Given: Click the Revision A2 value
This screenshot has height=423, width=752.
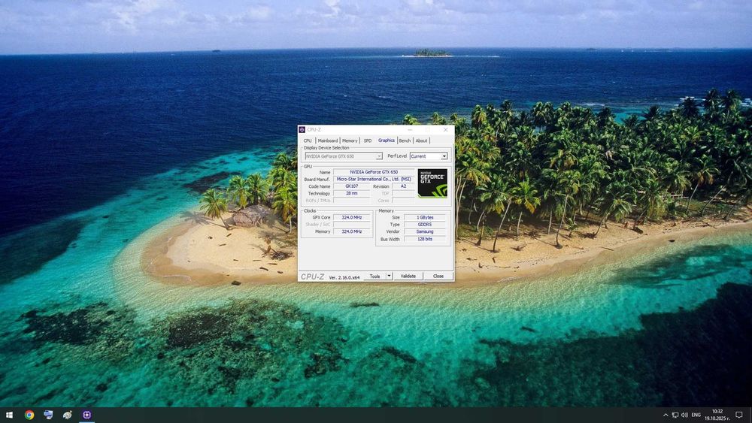Looking at the screenshot, I should click(403, 186).
